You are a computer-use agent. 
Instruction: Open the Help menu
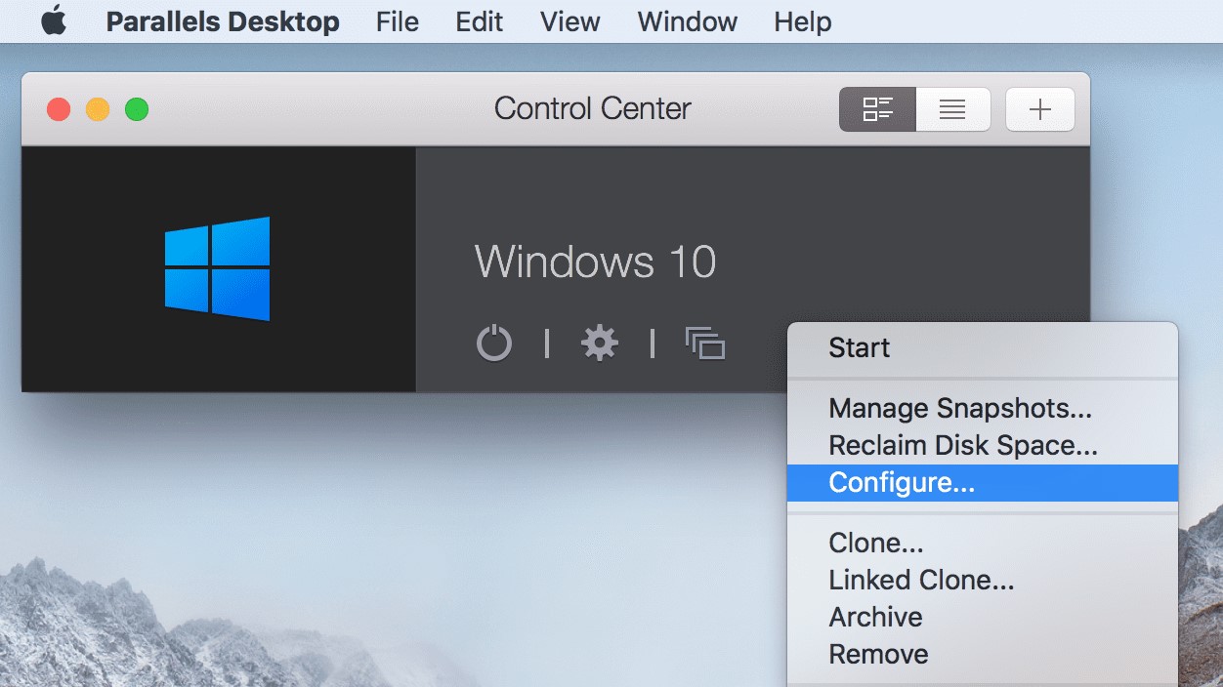[x=803, y=21]
